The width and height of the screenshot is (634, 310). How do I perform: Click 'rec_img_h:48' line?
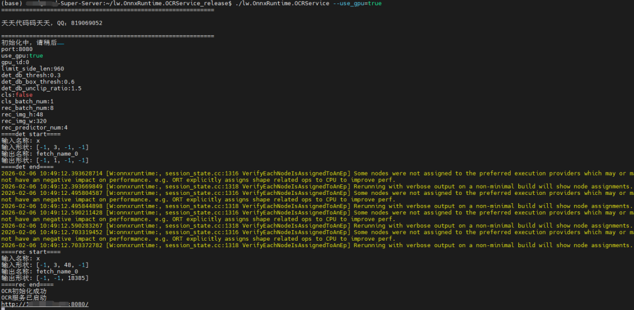coord(22,114)
